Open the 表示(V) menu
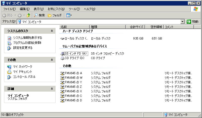The image size is (202, 118). click(x=39, y=9)
